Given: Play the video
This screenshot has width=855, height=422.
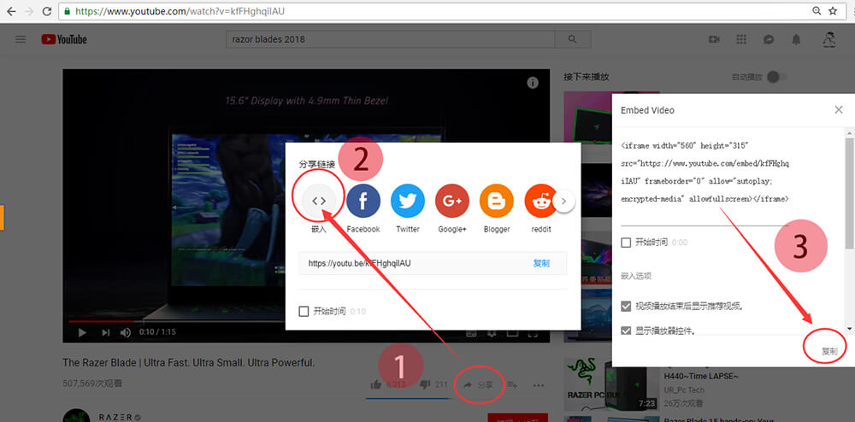Looking at the screenshot, I should pyautogui.click(x=82, y=332).
